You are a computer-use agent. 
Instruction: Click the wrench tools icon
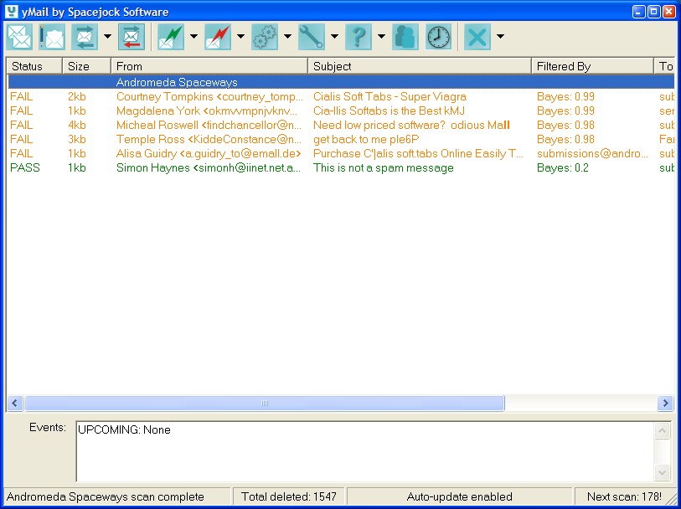point(312,37)
